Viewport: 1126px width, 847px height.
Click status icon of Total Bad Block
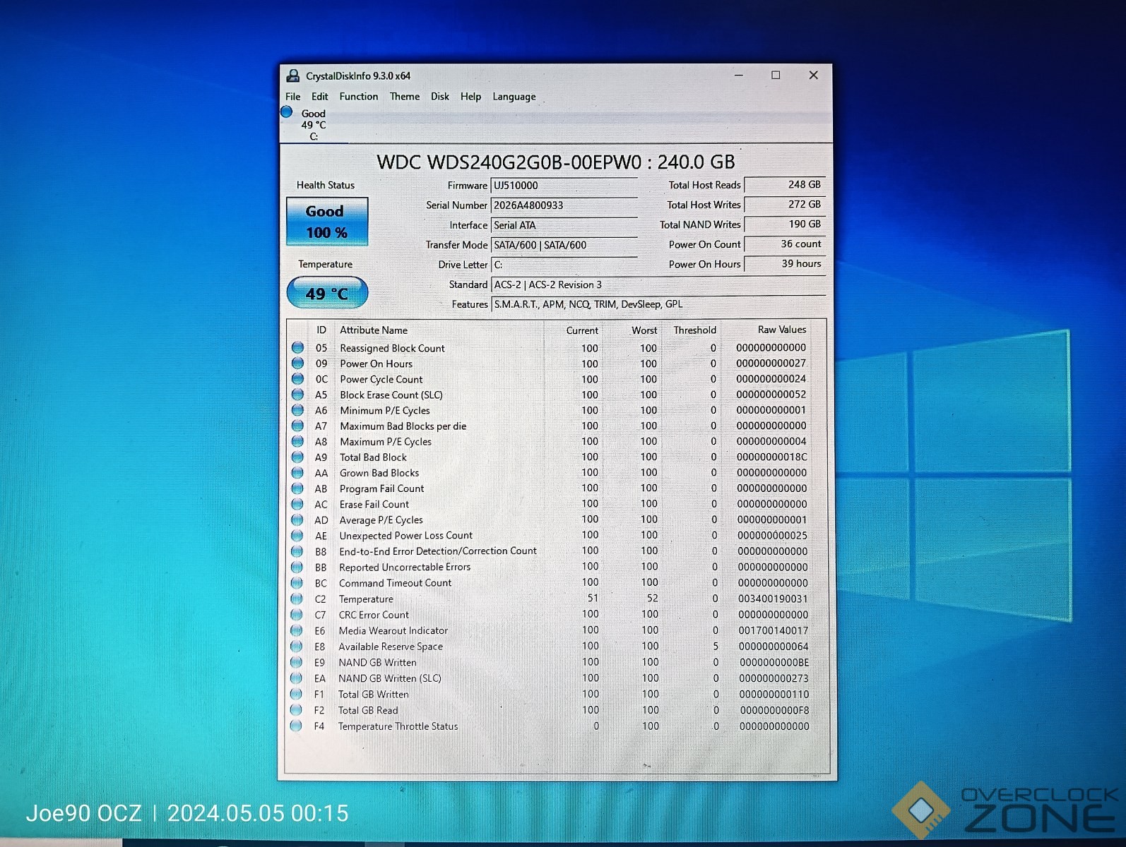click(x=297, y=457)
